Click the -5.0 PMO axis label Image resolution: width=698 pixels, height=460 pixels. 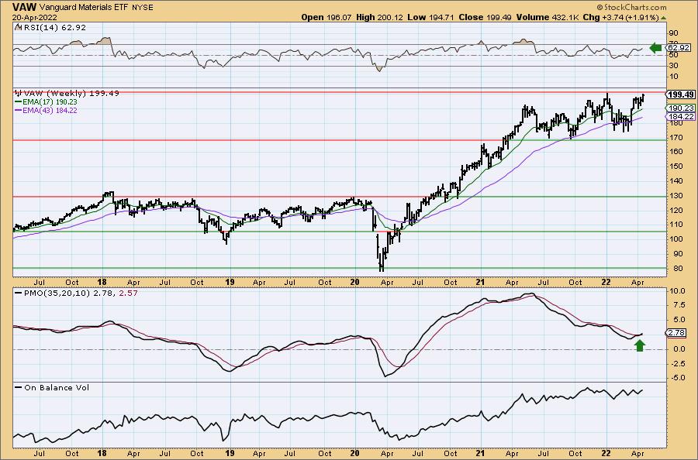tap(679, 378)
